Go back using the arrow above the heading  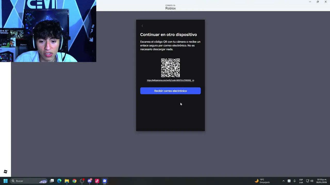pos(142,26)
